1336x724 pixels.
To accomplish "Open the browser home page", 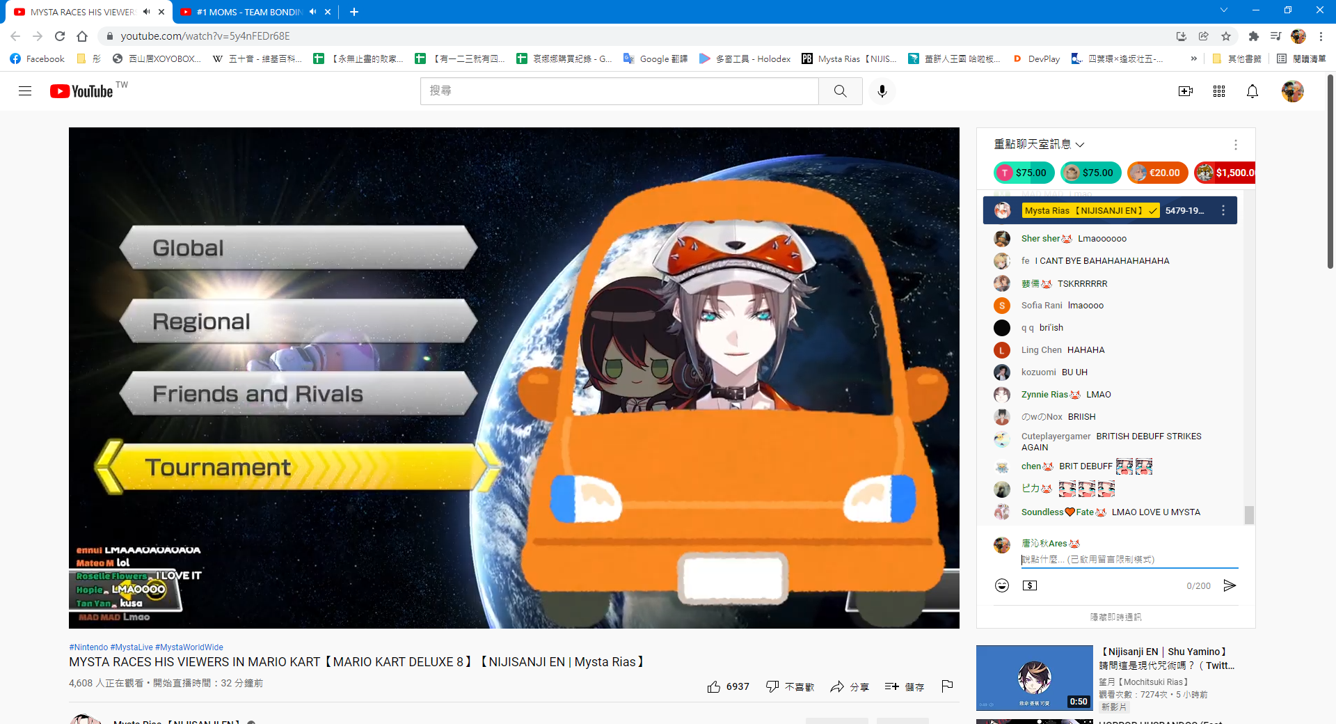I will [82, 36].
